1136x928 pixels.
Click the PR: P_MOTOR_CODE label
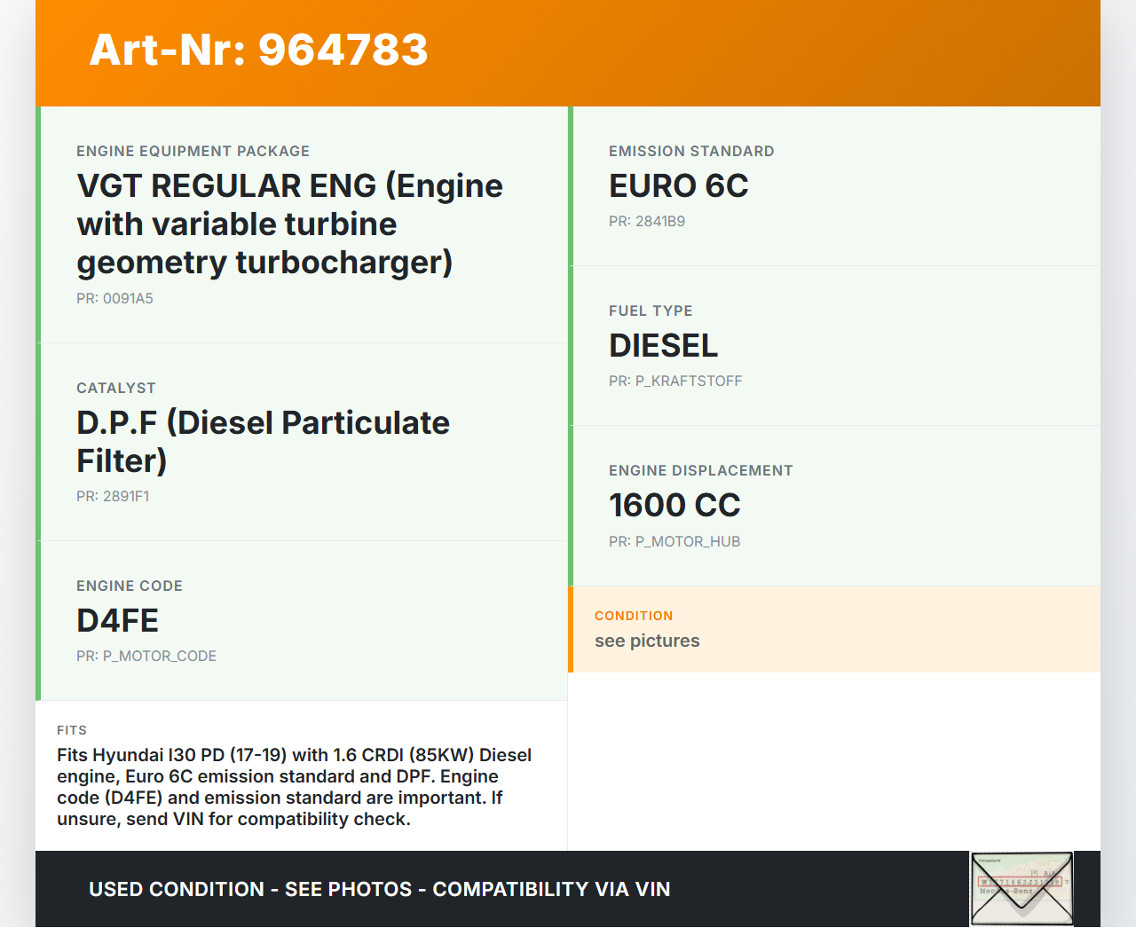coord(146,657)
